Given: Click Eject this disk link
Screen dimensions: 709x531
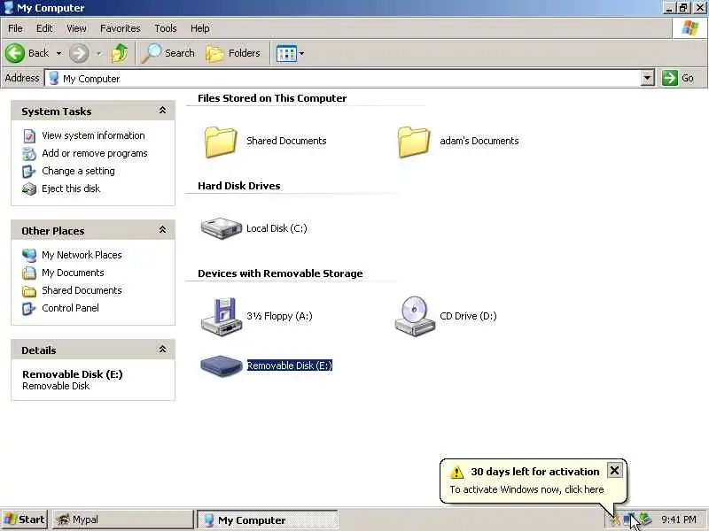Looking at the screenshot, I should 71,189.
